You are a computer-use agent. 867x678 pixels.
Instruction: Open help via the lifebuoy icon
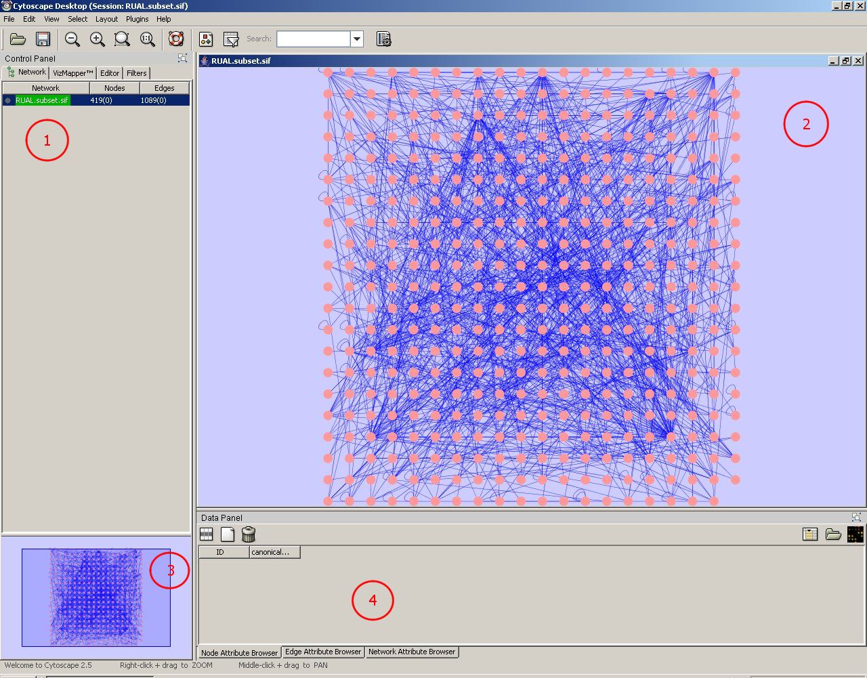[176, 39]
